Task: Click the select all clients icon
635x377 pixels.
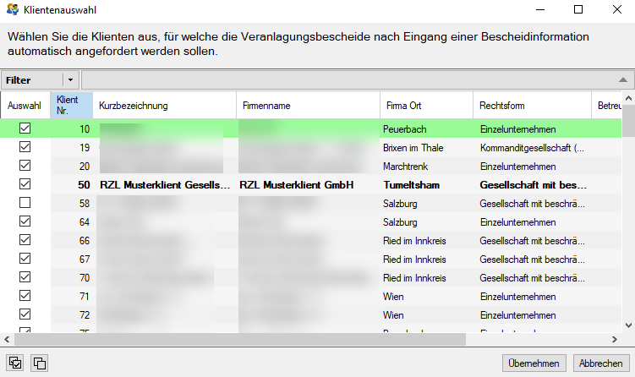Action: (x=15, y=363)
